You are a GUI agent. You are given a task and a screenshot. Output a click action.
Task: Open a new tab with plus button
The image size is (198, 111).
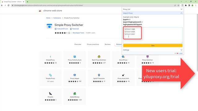pos(28,2)
